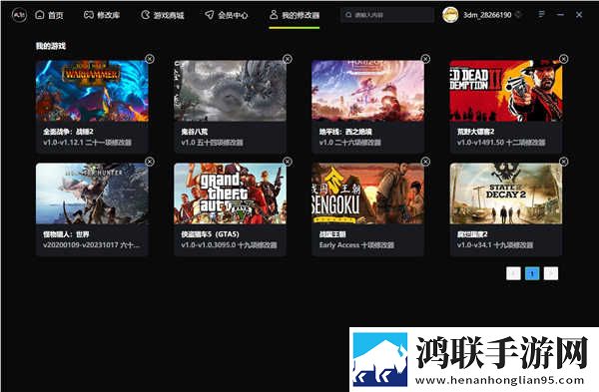
Task: Open the Monster Hunter World cover
Action: pos(92,194)
